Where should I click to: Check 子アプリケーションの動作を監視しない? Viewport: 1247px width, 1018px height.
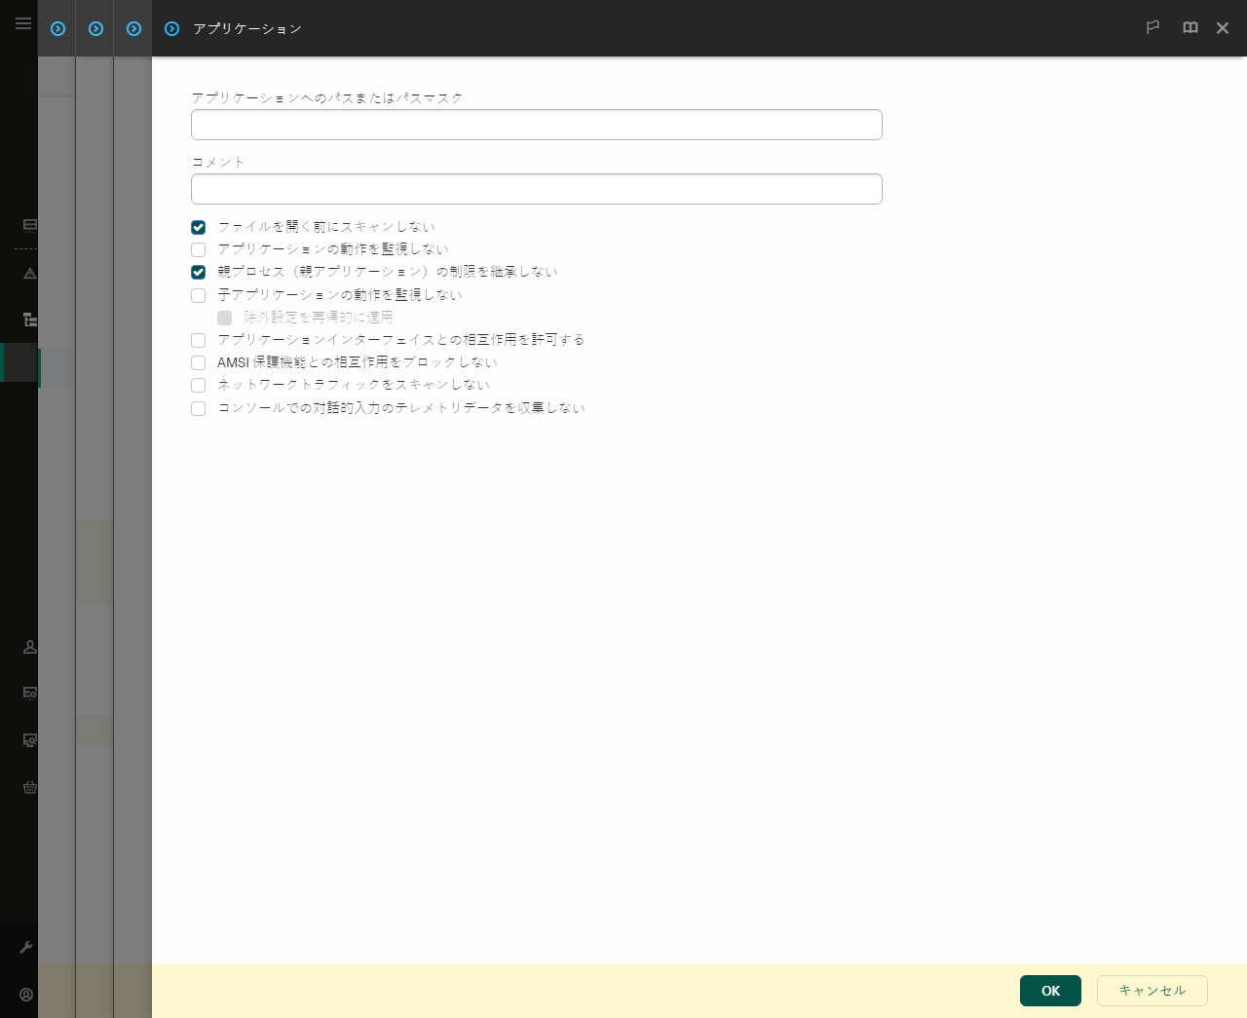pos(198,294)
